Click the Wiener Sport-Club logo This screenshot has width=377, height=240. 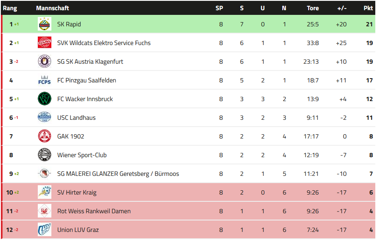click(44, 155)
